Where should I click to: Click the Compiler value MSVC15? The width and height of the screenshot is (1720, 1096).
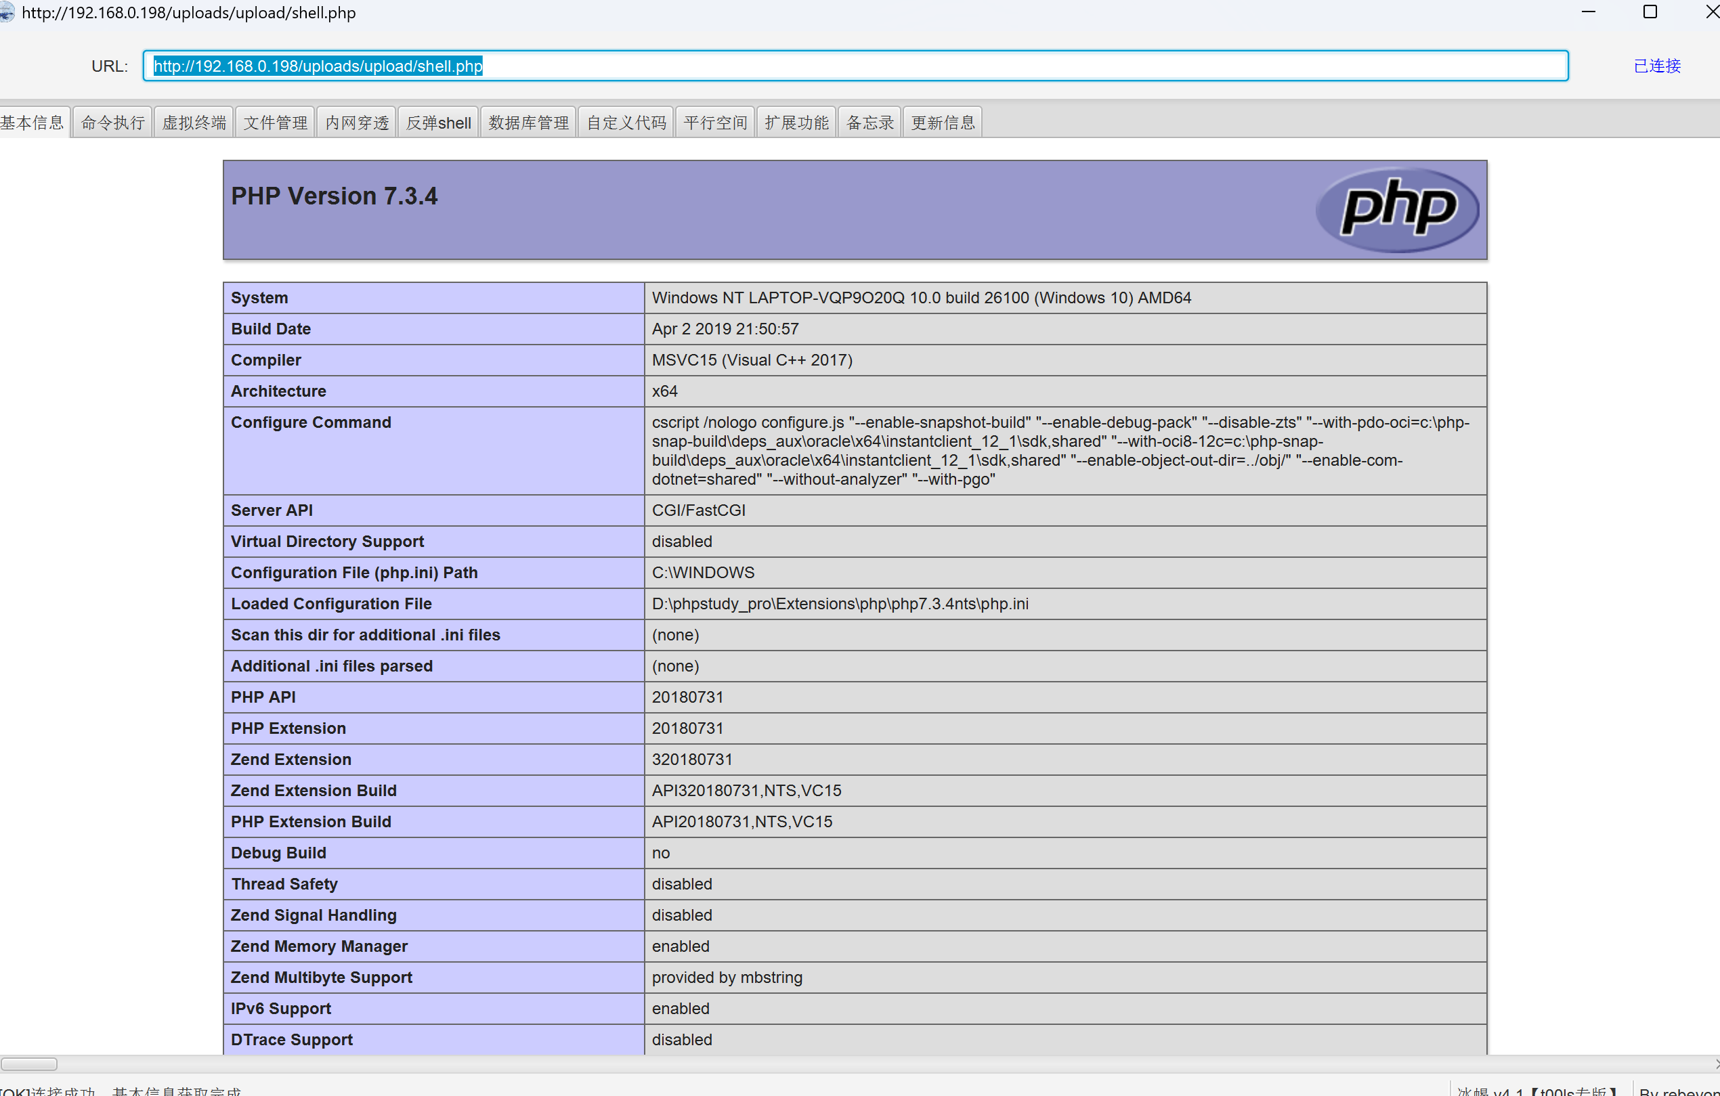click(x=752, y=361)
